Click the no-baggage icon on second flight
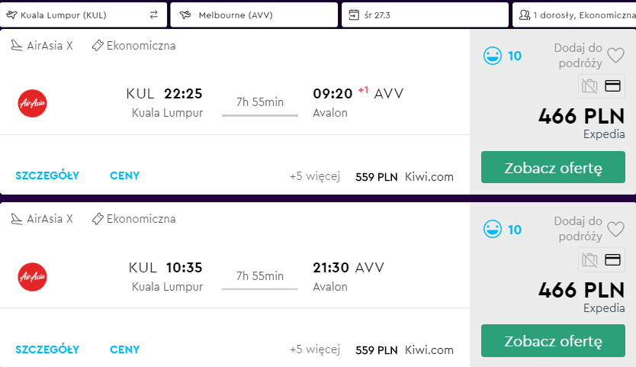Image resolution: width=636 pixels, height=367 pixels. coord(589,259)
